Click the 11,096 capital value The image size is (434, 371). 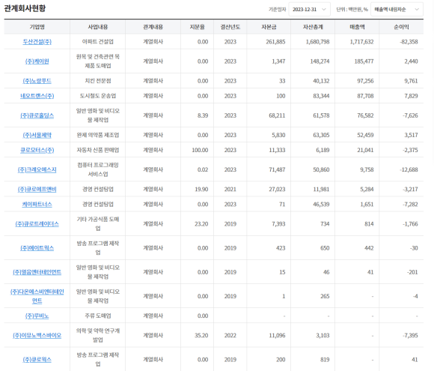point(277,335)
